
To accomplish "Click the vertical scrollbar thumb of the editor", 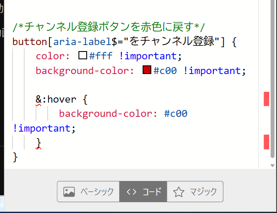I will click(x=272, y=78).
